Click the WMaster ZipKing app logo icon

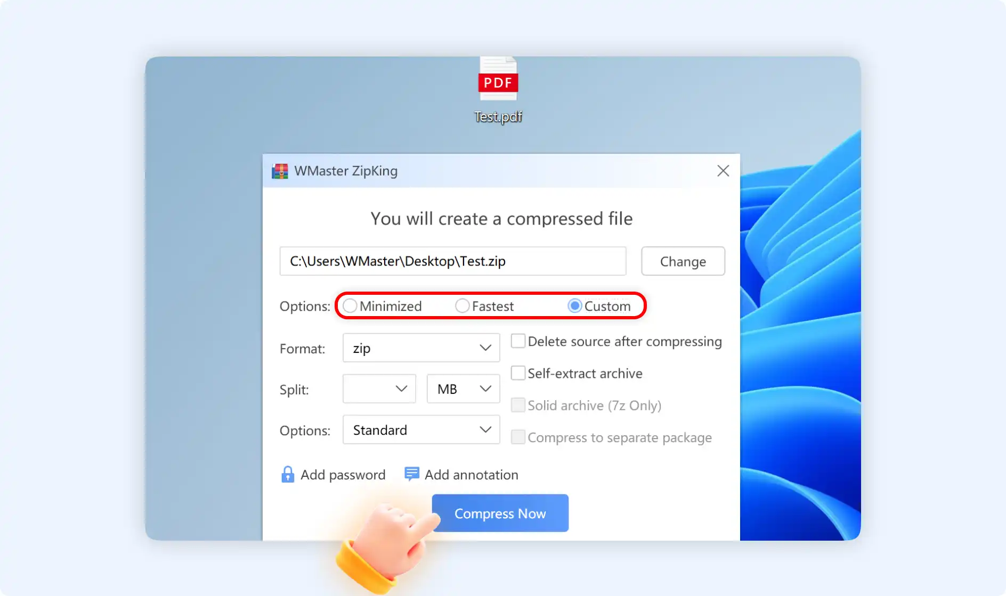tap(280, 171)
